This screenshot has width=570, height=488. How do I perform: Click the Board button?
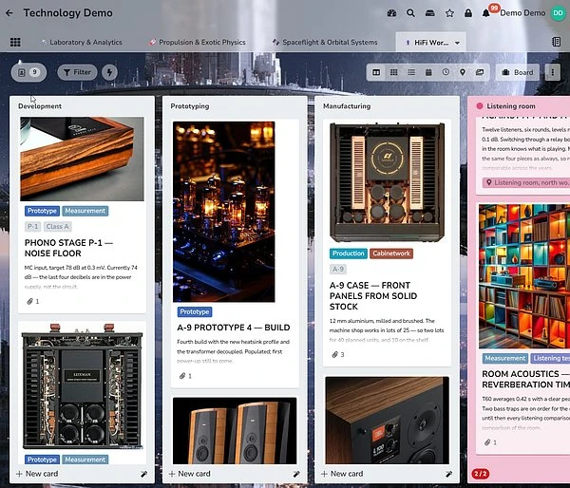(x=518, y=72)
